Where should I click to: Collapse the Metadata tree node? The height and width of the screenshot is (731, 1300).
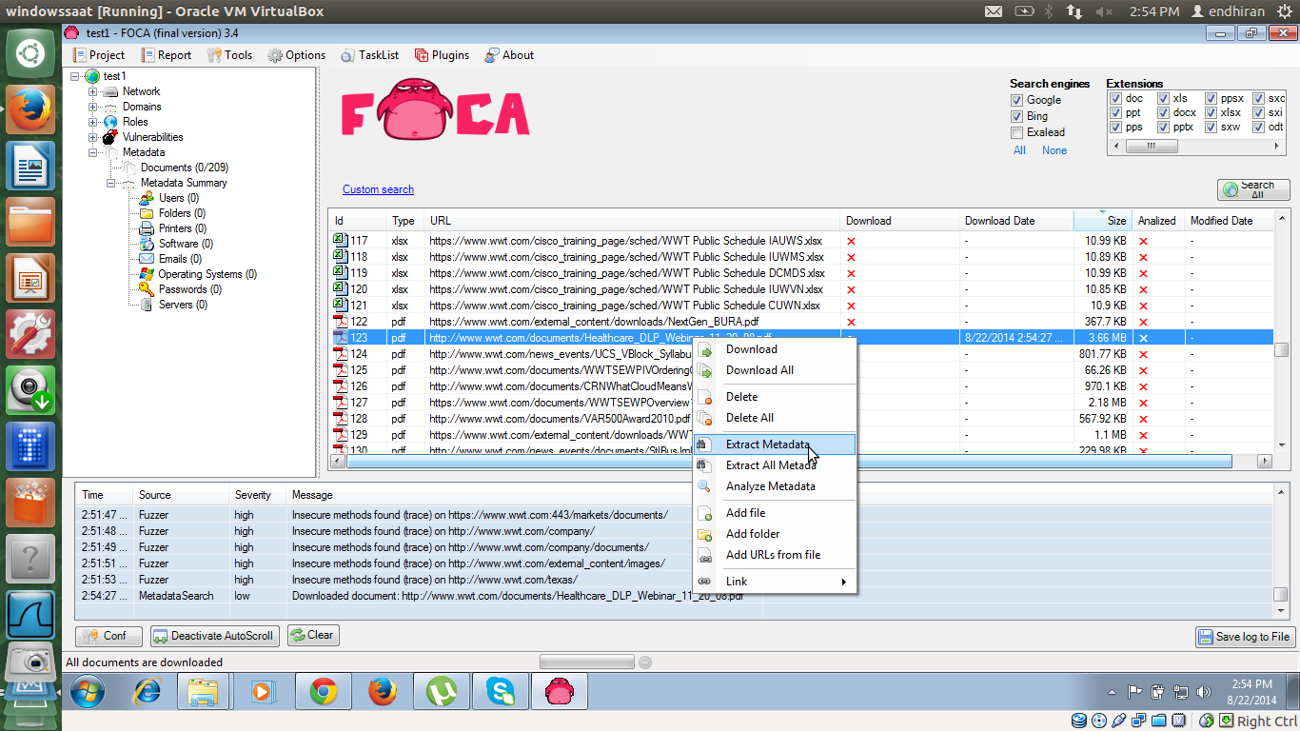tap(93, 152)
